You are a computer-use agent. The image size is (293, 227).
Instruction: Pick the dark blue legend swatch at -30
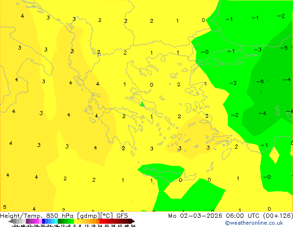click(x=43, y=221)
